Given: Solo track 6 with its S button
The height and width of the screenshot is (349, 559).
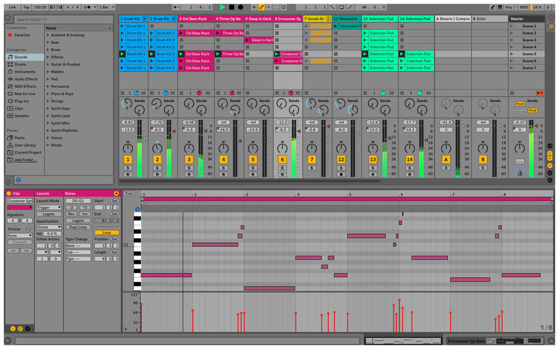Looking at the screenshot, I should click(283, 168).
